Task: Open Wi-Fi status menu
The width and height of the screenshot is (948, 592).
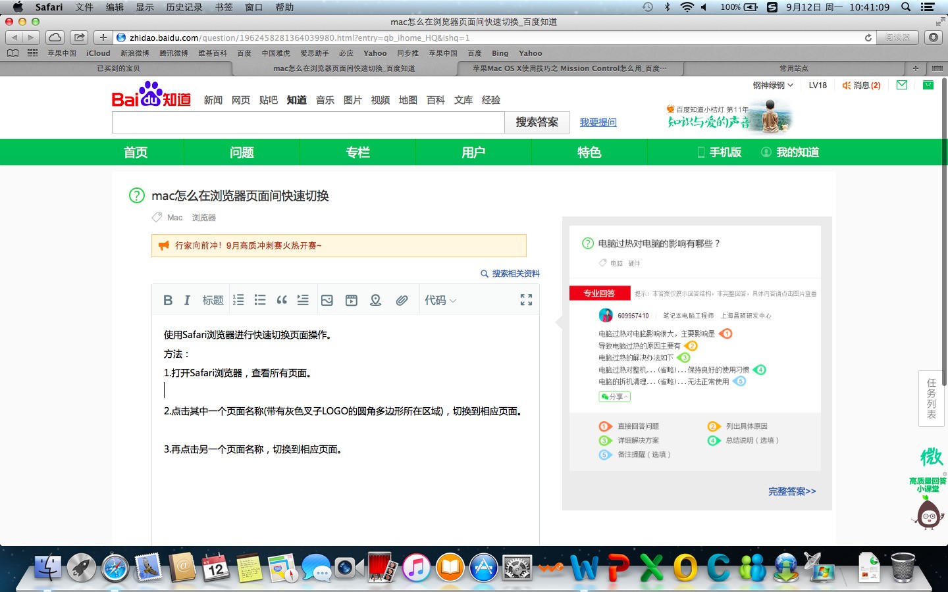Action: point(687,7)
